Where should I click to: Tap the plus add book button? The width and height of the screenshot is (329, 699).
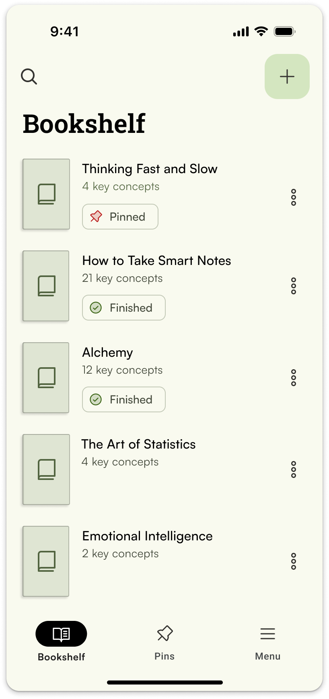[287, 77]
